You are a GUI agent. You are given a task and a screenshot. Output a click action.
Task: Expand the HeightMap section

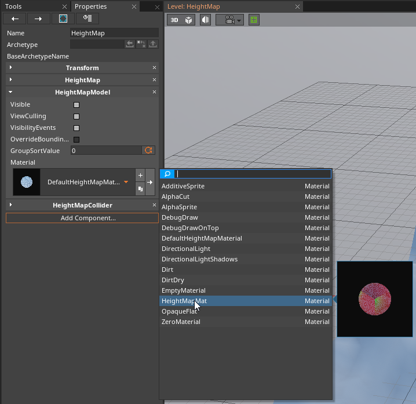click(x=10, y=79)
